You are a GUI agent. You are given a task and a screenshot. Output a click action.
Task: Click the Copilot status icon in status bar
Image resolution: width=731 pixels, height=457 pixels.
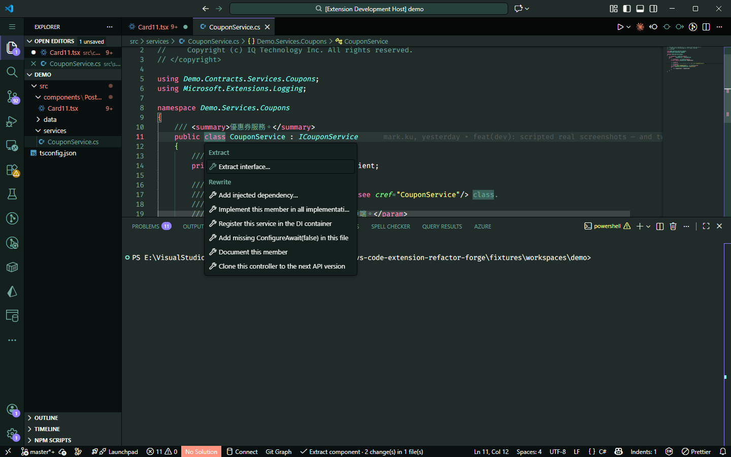click(x=618, y=451)
